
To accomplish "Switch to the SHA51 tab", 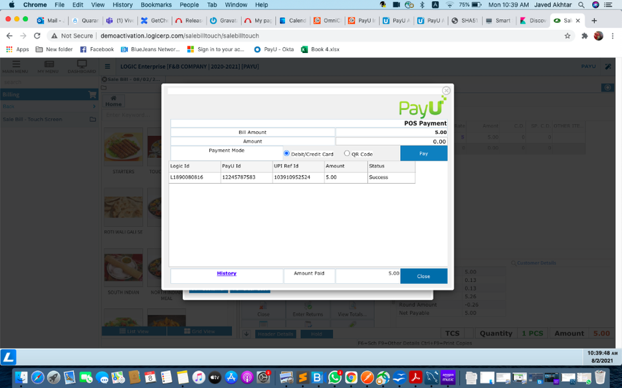I will (465, 21).
